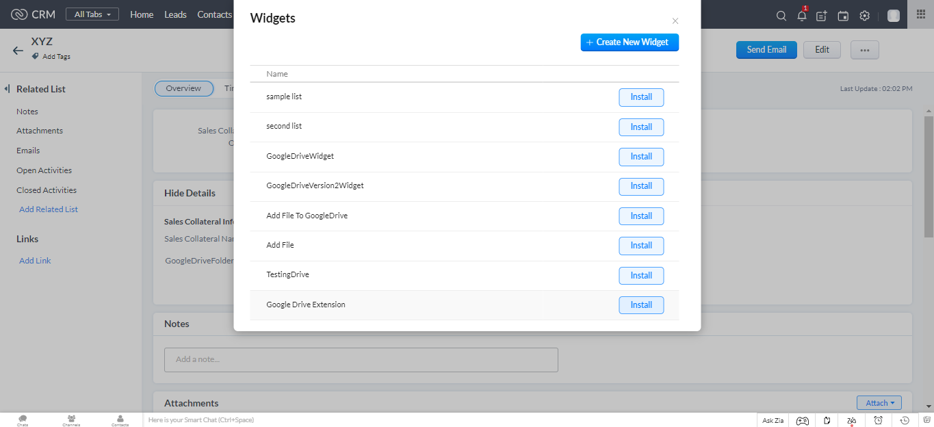Open the search icon in top bar
Image resolution: width=934 pixels, height=427 pixels.
coord(781,16)
